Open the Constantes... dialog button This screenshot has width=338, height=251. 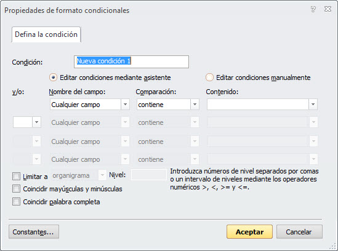point(34,232)
